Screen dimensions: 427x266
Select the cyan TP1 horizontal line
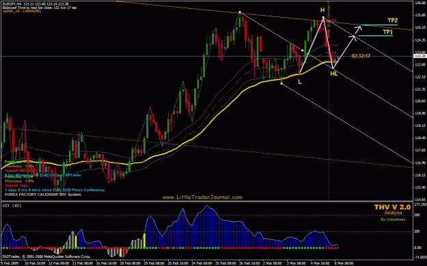tap(376, 35)
